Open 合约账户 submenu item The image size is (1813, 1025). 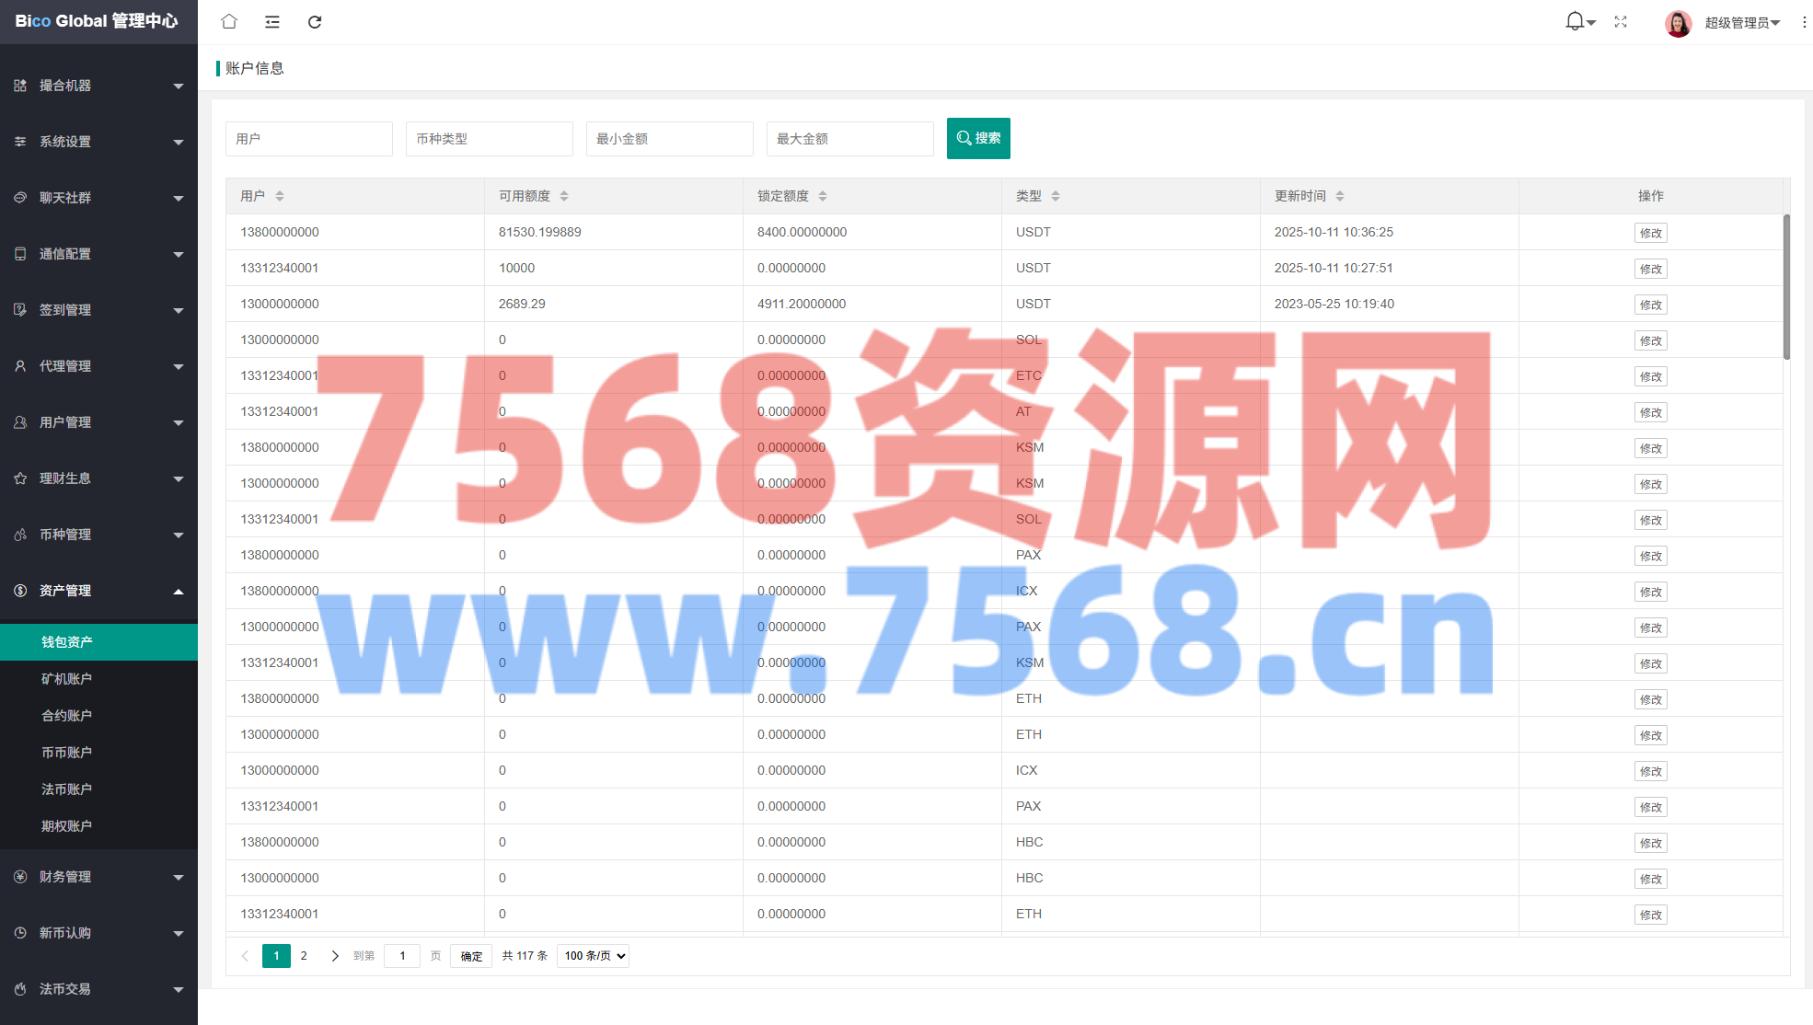coord(66,716)
